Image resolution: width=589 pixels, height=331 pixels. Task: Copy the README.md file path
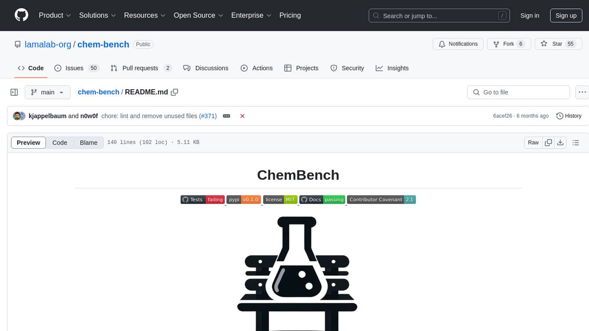tap(175, 92)
